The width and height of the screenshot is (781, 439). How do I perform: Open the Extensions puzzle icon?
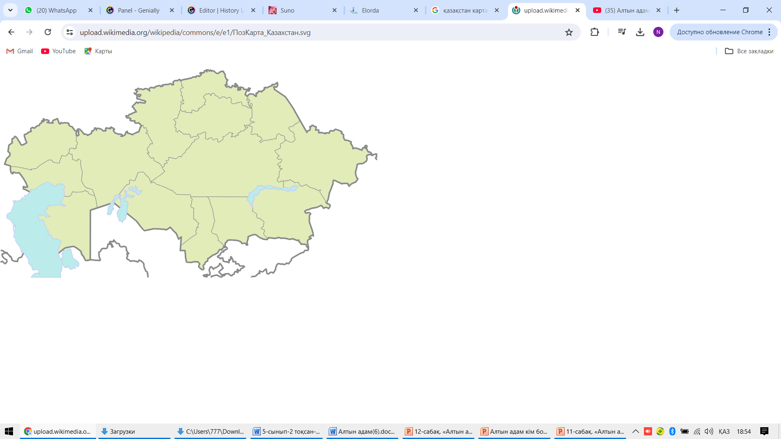[x=594, y=32]
